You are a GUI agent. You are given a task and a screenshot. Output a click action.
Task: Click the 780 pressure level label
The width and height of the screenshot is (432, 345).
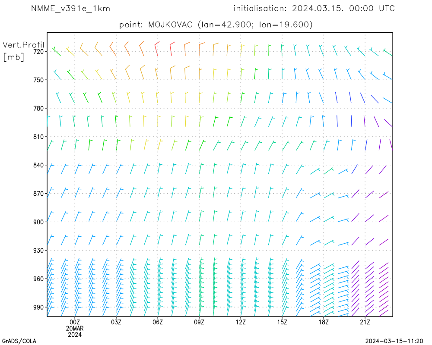point(39,108)
